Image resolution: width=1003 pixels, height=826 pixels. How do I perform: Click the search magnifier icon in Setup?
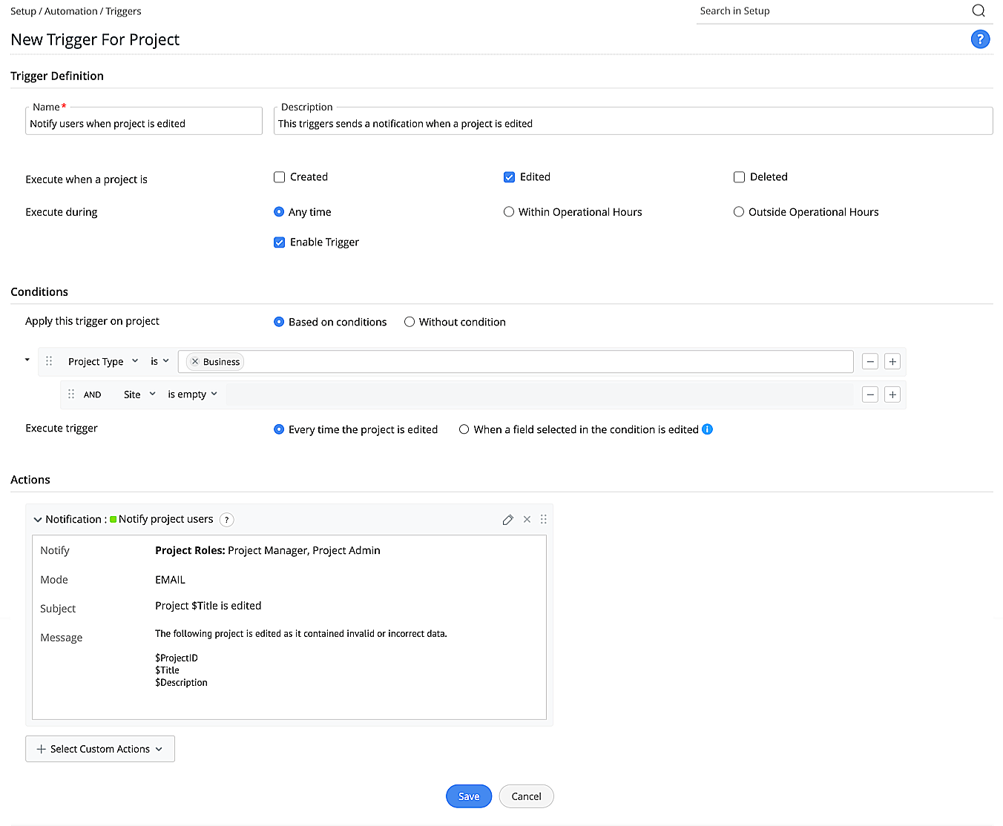click(x=978, y=10)
